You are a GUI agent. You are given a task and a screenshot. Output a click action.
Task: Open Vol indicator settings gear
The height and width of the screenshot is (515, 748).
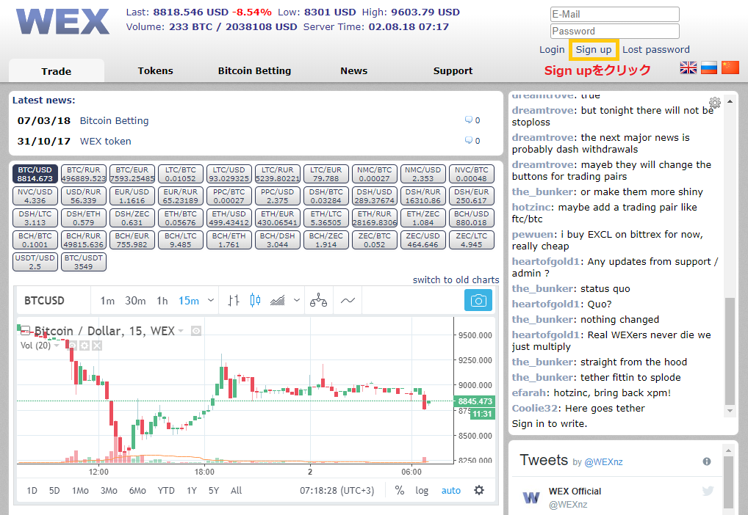point(84,346)
